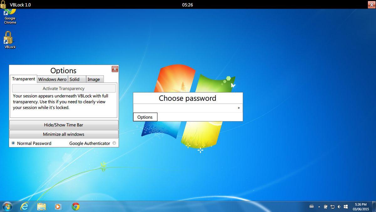Click the Show Desktop strip on the taskbar
This screenshot has height=212, width=376.
(x=373, y=207)
